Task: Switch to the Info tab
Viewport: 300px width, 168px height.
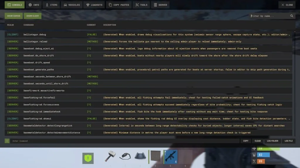Action: [34, 5]
